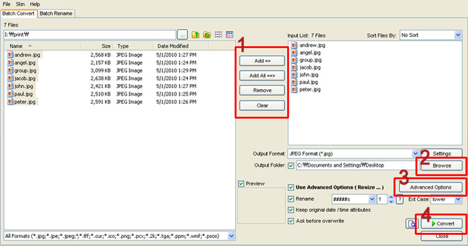Click jacob.jpg icon in the Input List
The width and height of the screenshot is (468, 246).
coord(295,67)
